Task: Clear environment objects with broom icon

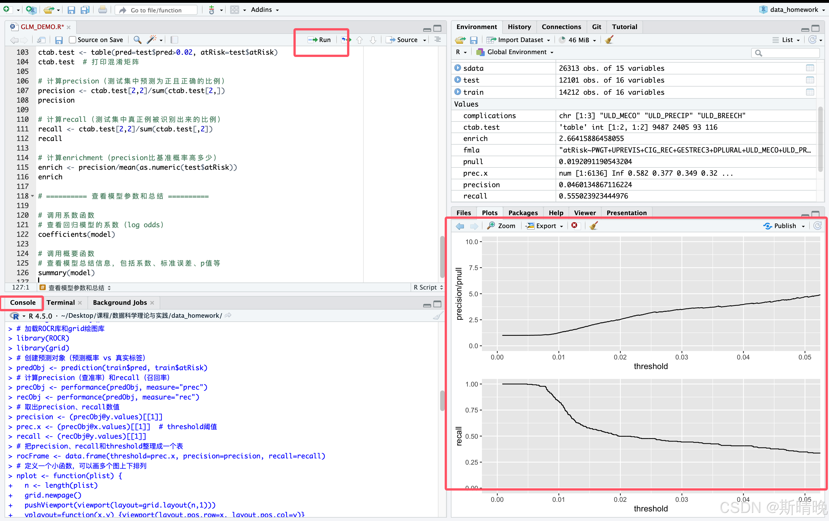Action: pos(609,40)
